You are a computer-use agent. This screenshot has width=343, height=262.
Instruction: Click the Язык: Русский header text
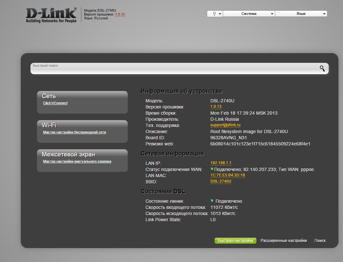[96, 18]
